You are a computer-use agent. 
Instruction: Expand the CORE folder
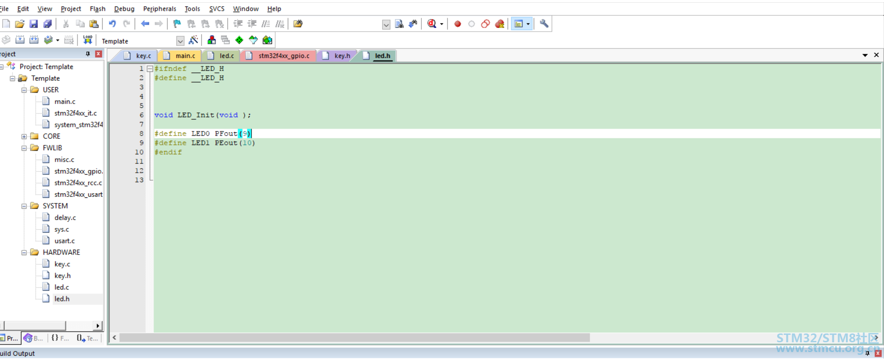(x=24, y=137)
